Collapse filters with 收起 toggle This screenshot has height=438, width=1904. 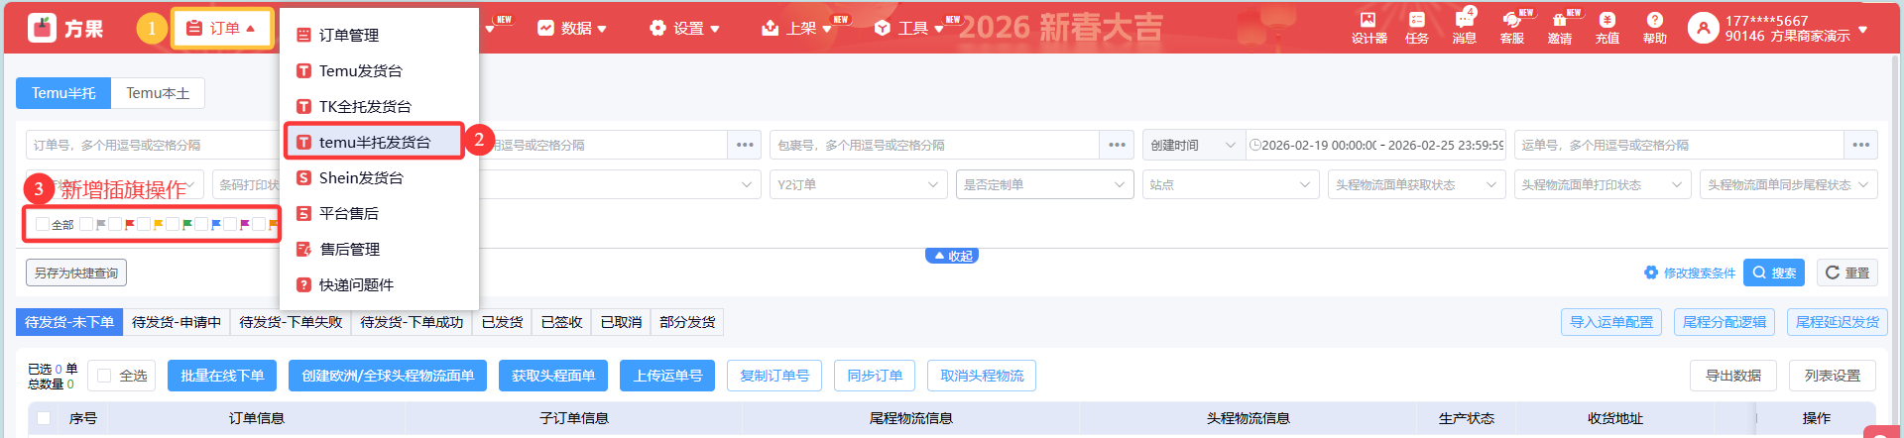point(952,256)
